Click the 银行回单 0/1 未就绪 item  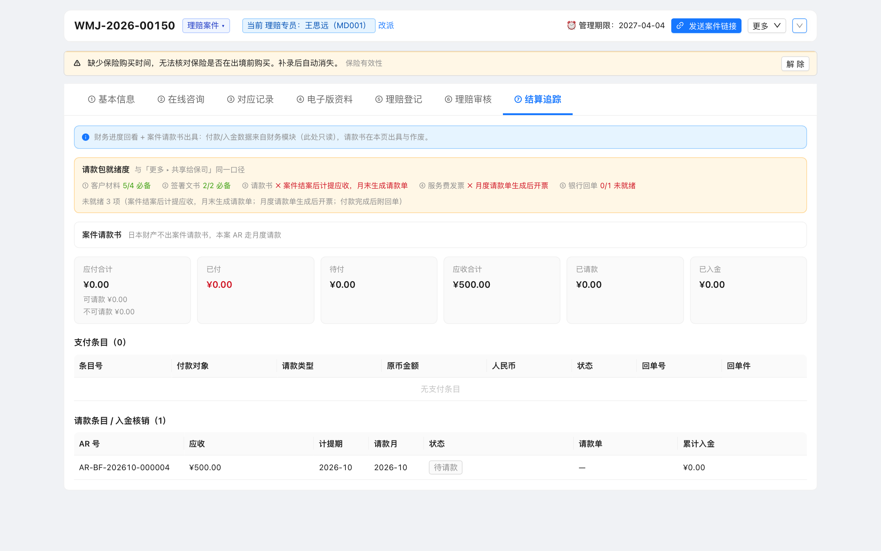(598, 186)
